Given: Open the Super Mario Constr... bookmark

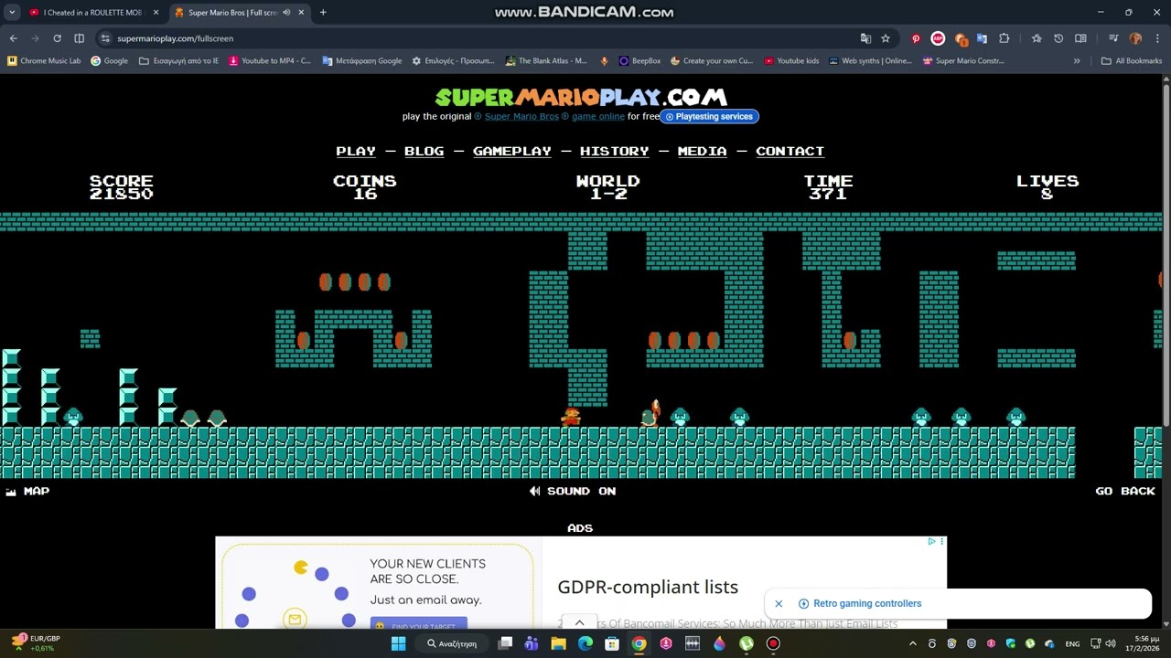Looking at the screenshot, I should (963, 61).
